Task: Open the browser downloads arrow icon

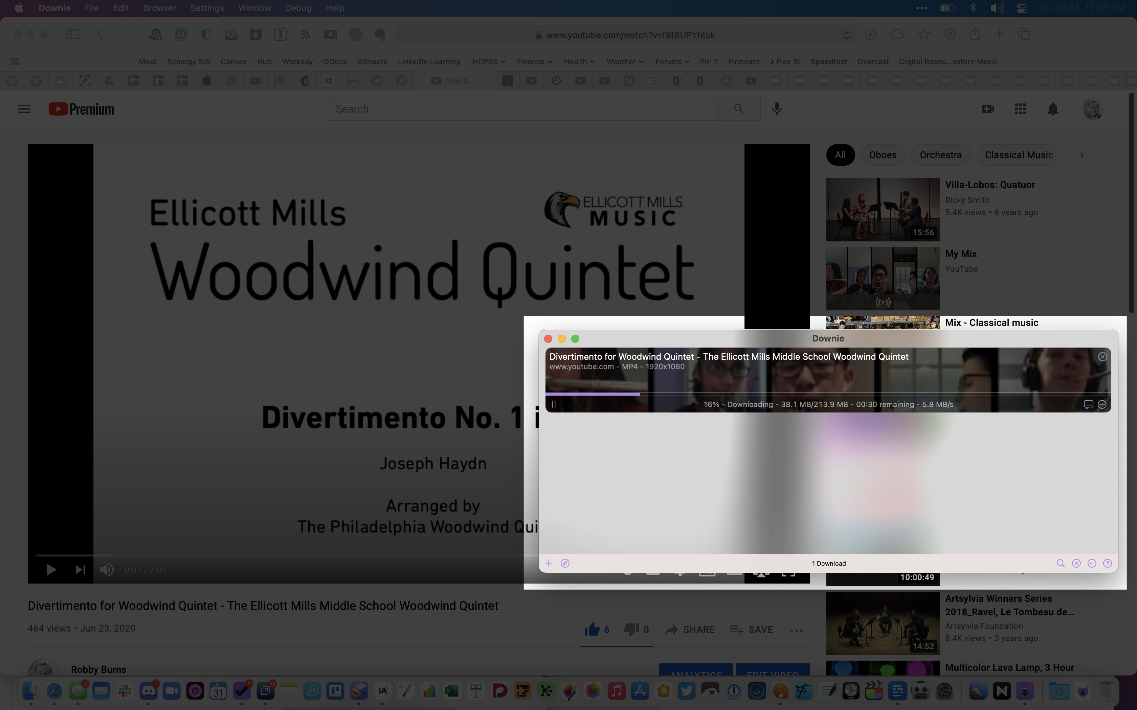Action: point(870,34)
